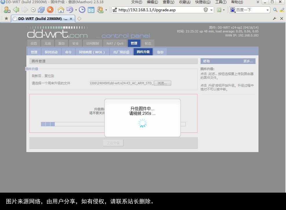Image resolution: width=286 pixels, height=210 pixels.
Task: Click the 浏览... file browse button
Action: [163, 83]
